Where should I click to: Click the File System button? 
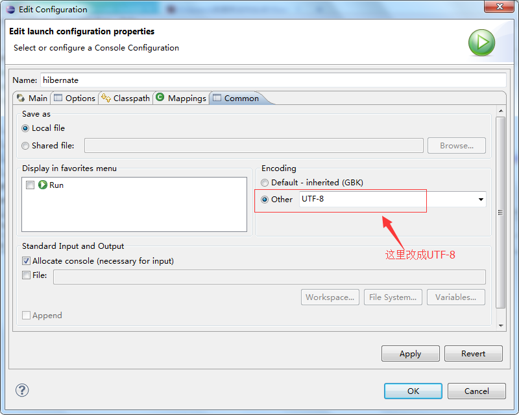pyautogui.click(x=392, y=297)
